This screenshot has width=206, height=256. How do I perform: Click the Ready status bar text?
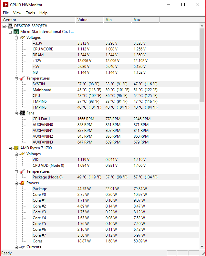click(x=6, y=253)
